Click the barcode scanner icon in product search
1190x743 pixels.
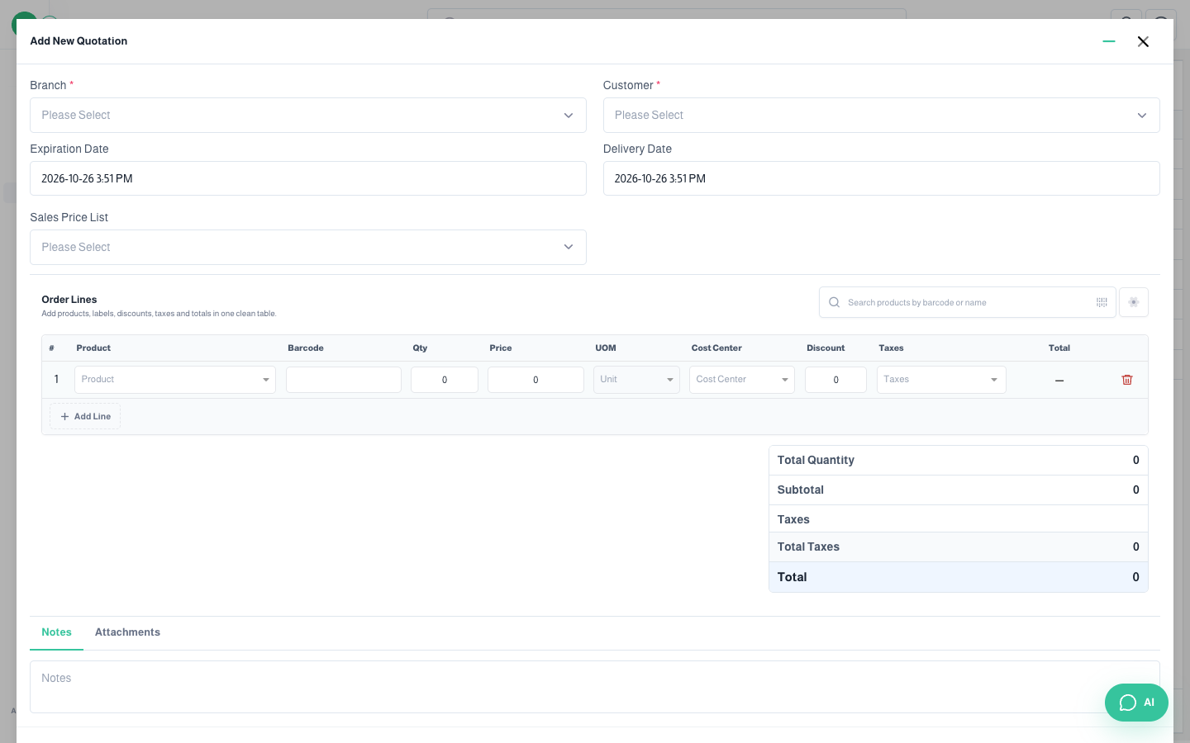(x=1102, y=302)
